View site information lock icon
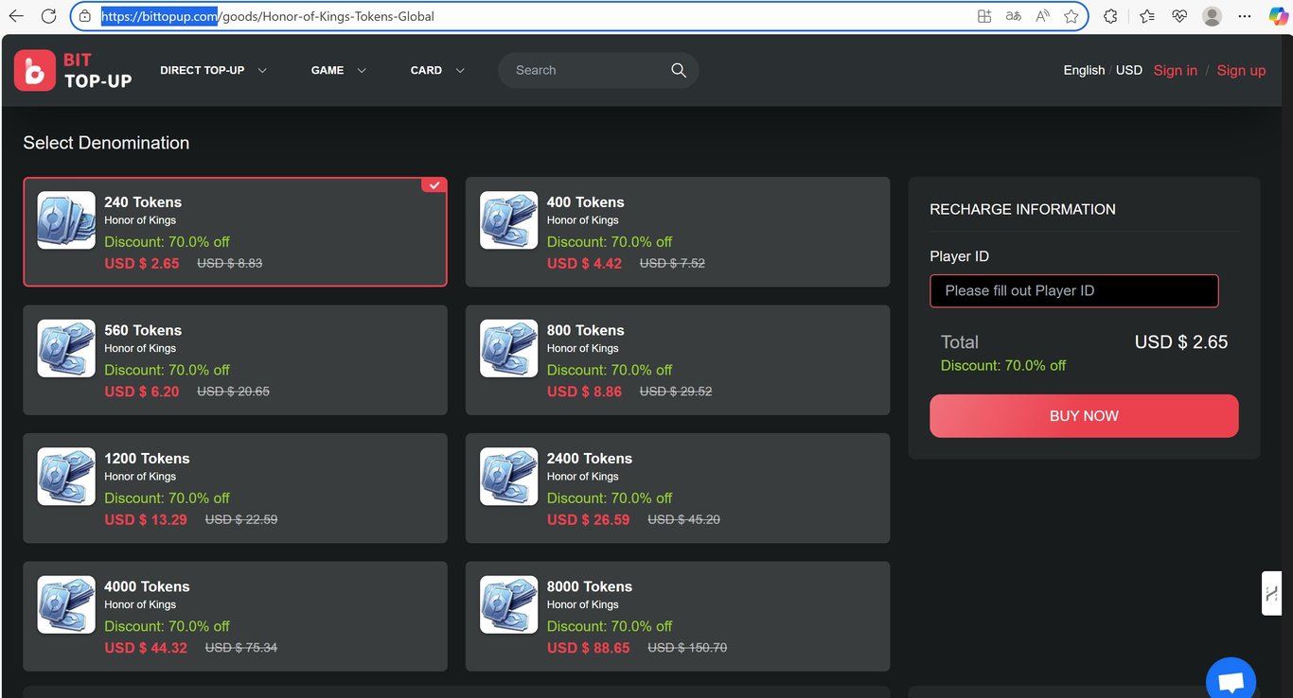The width and height of the screenshot is (1293, 698). (85, 16)
